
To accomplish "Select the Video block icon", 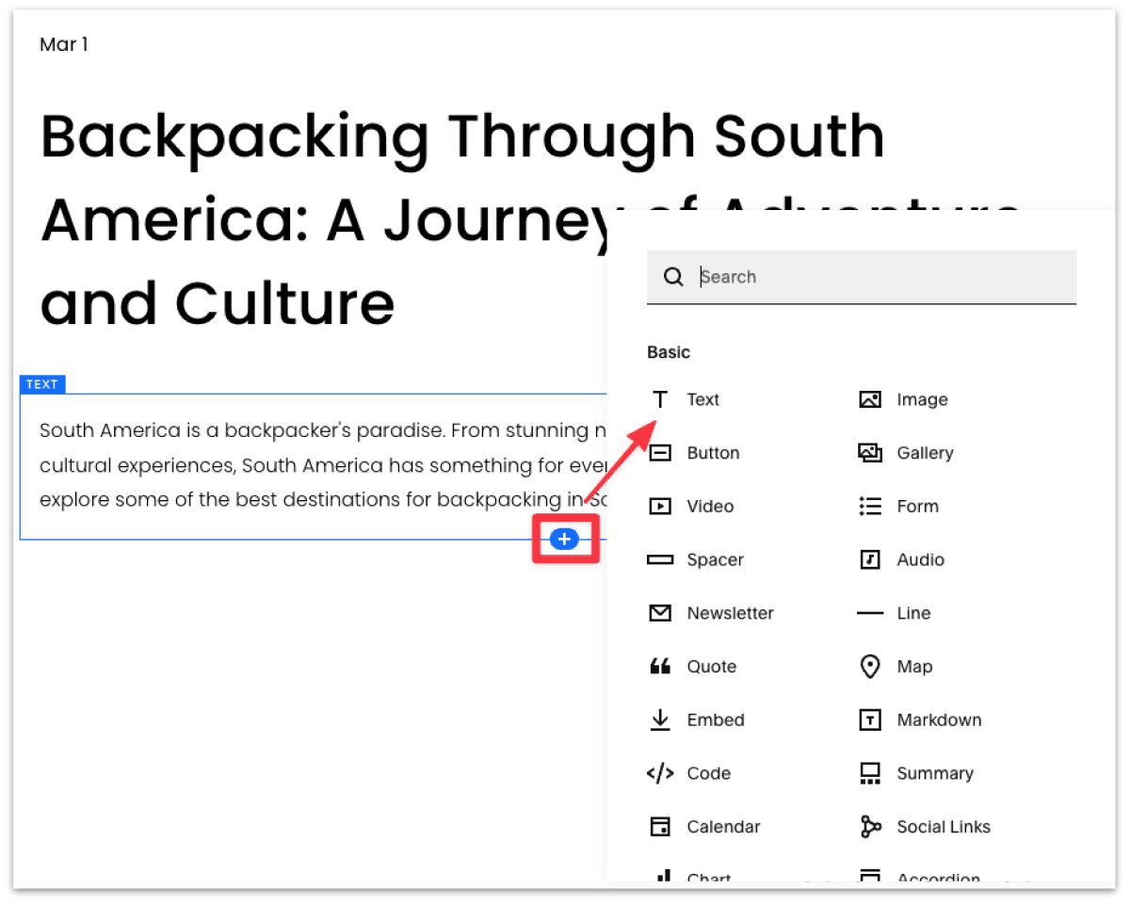I will 695,506.
